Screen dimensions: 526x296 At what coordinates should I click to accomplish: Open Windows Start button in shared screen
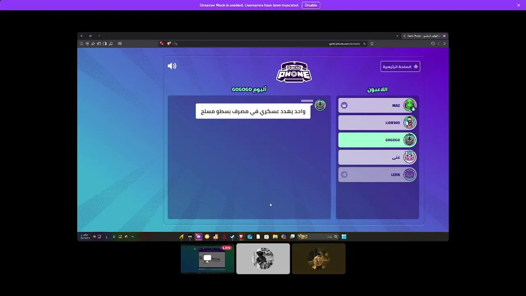[x=344, y=236]
